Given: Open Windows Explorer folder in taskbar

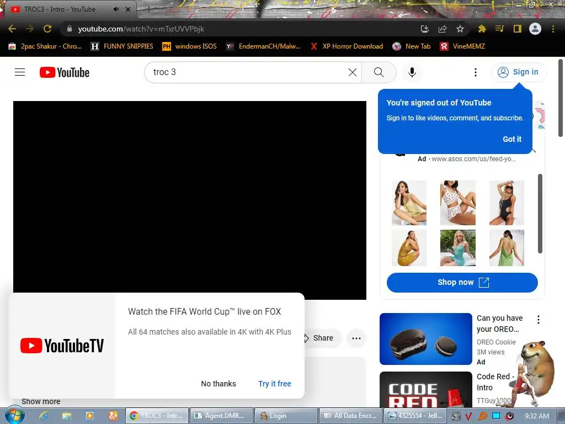Looking at the screenshot, I should pyautogui.click(x=67, y=416).
